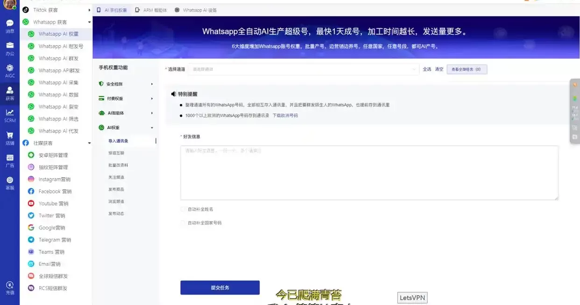
Task: Select the 客服 customer service icon
Action: click(x=9, y=181)
